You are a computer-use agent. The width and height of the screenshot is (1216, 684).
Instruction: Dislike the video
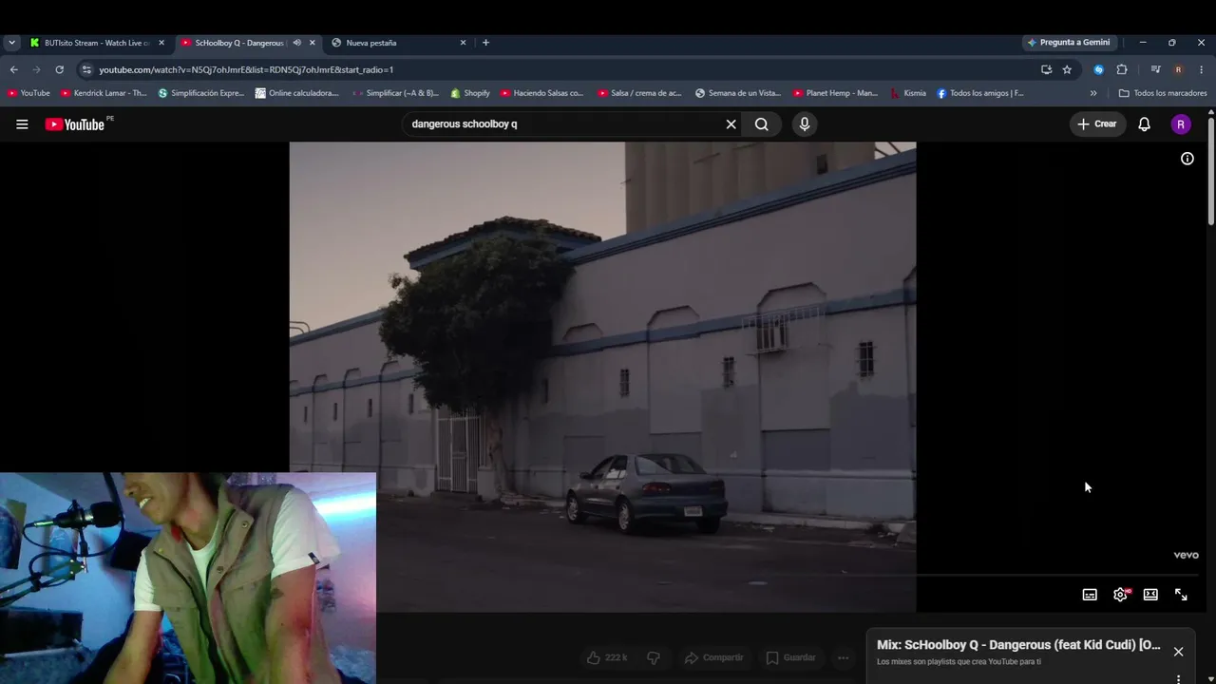click(654, 657)
